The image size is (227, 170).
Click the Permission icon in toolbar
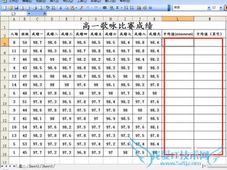(x=22, y=8)
